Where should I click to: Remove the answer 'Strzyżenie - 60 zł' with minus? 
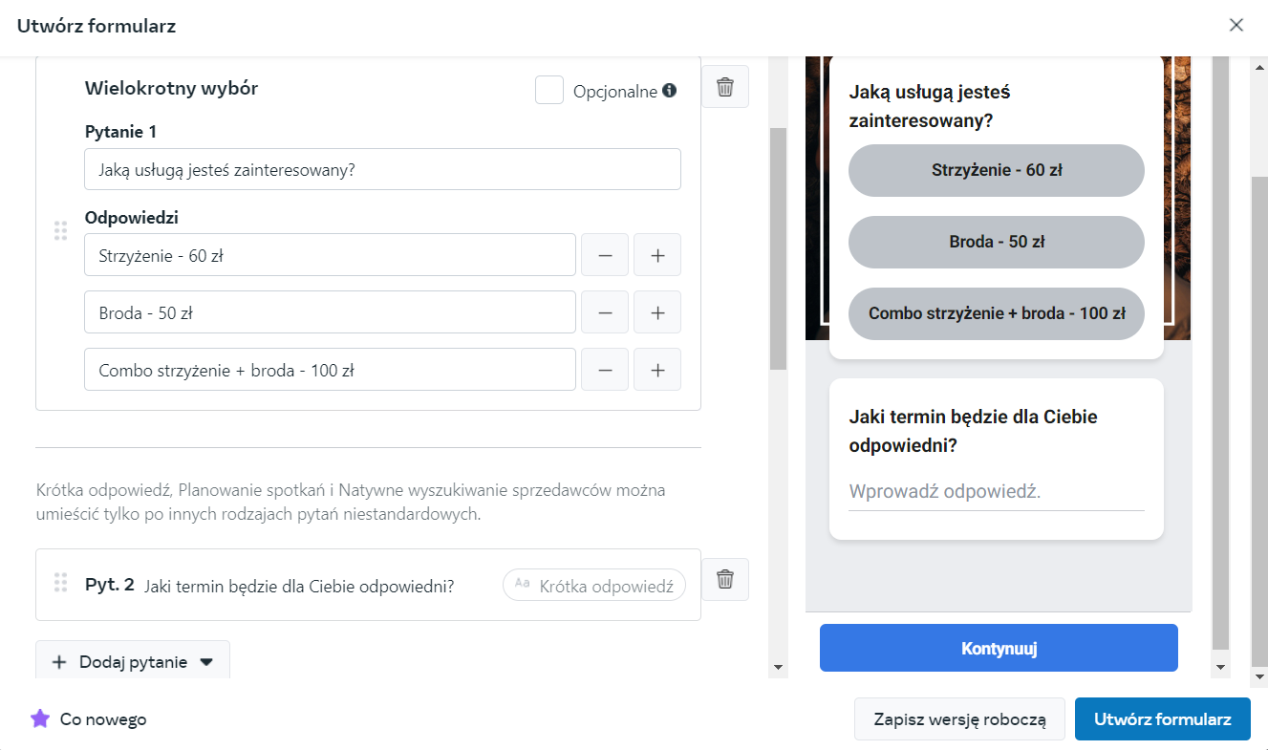605,255
